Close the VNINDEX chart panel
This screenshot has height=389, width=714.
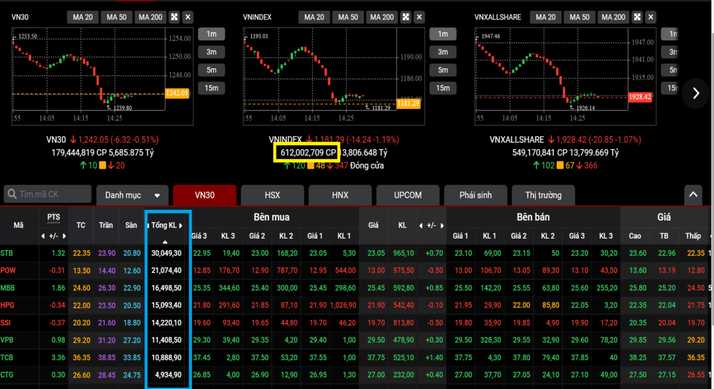pyautogui.click(x=419, y=17)
